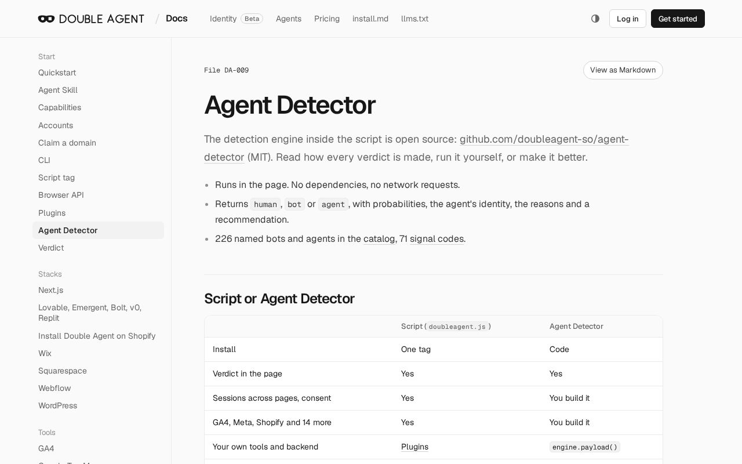Follow the signal codes link
Screen dimensions: 742x464
pos(437,239)
